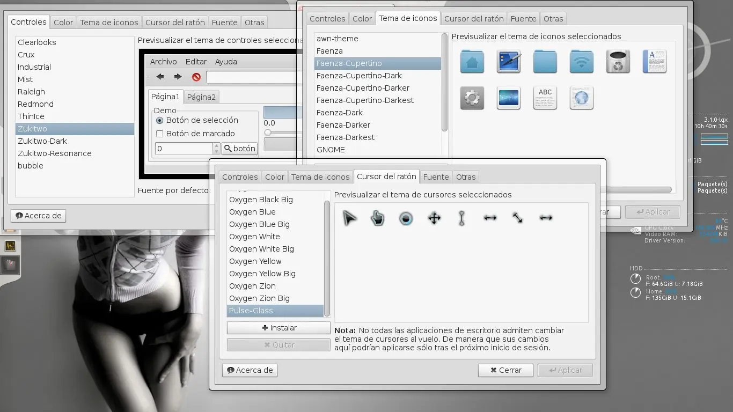Viewport: 733px width, 412px height.
Task: Select the Clearlooks control theme
Action: 75,42
